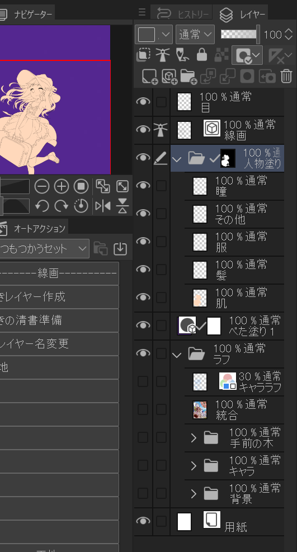Image resolution: width=297 pixels, height=552 pixels.
Task: Select the 統合 layer thumbnail
Action: click(x=200, y=409)
